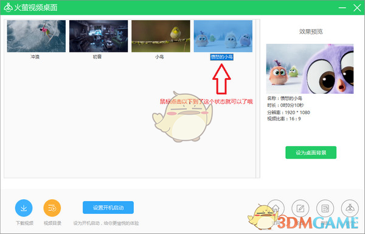Click the 下载视频 text label
This screenshot has height=234, width=365.
tap(24, 223)
